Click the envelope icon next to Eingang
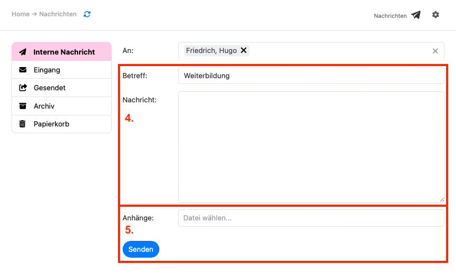The width and height of the screenshot is (456, 276). pyautogui.click(x=23, y=70)
